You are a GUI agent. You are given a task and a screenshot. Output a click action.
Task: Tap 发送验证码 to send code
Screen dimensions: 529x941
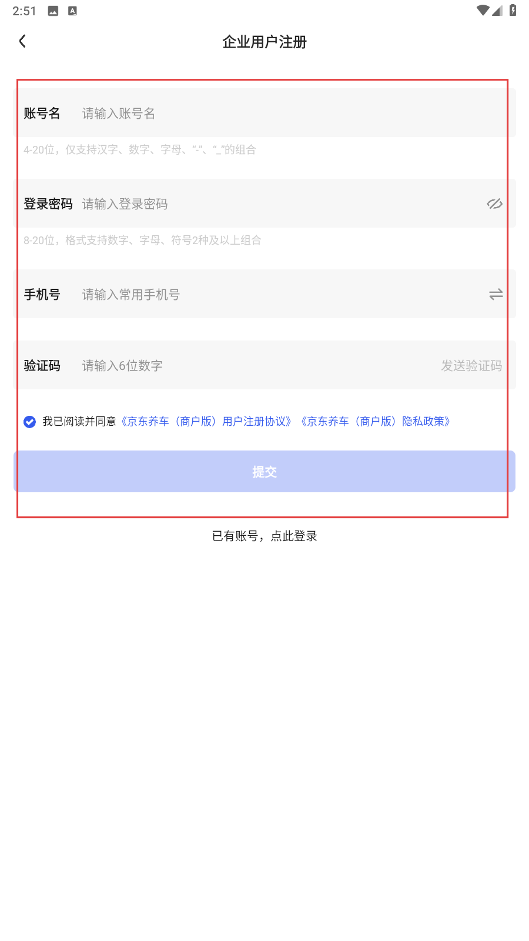coord(471,366)
